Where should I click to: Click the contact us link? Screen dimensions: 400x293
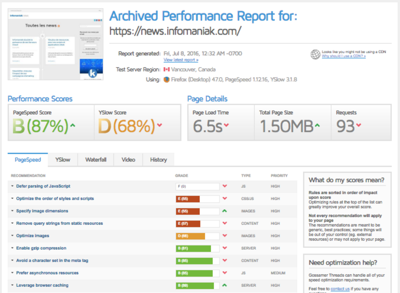[x=340, y=289]
